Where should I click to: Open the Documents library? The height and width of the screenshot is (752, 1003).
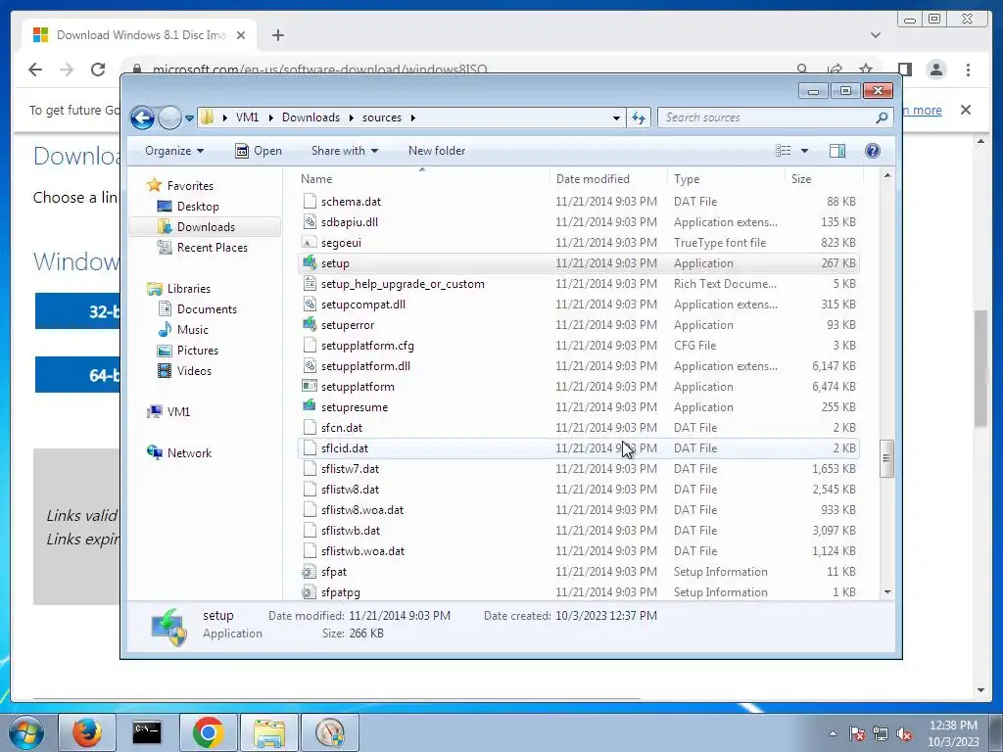click(x=207, y=309)
